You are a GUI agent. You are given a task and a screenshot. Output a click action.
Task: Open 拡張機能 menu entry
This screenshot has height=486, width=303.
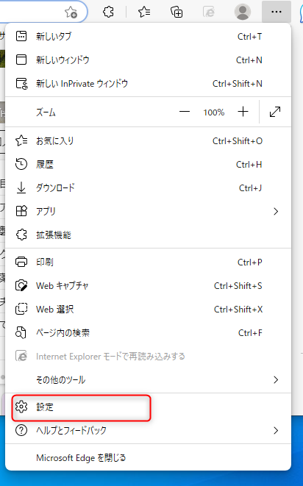(149, 235)
